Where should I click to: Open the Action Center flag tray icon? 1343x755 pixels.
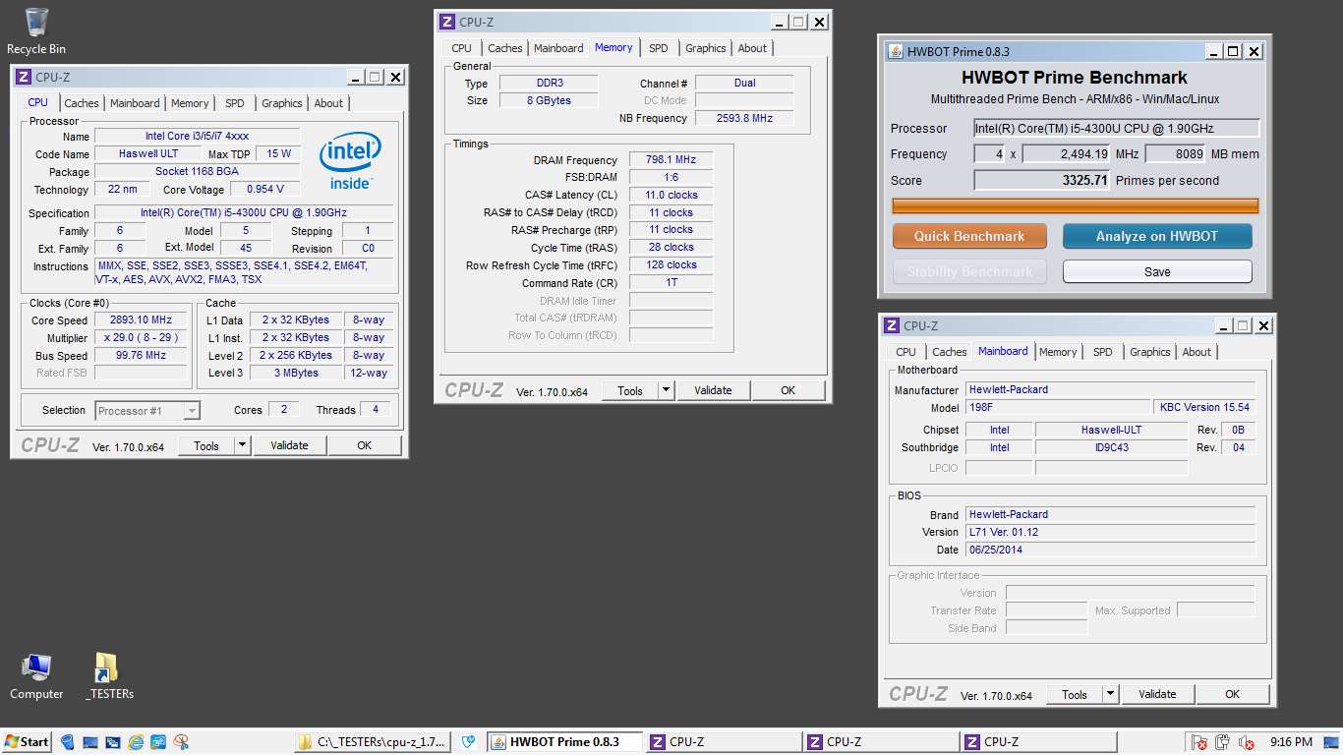point(1199,742)
